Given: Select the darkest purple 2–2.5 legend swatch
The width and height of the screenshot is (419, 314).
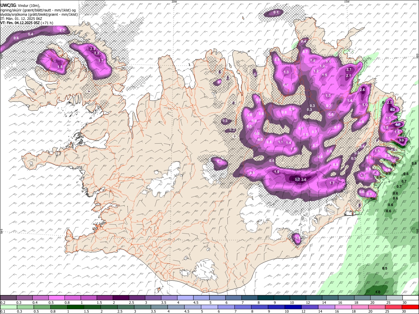Looking at the screenshot, I should pos(120,298).
